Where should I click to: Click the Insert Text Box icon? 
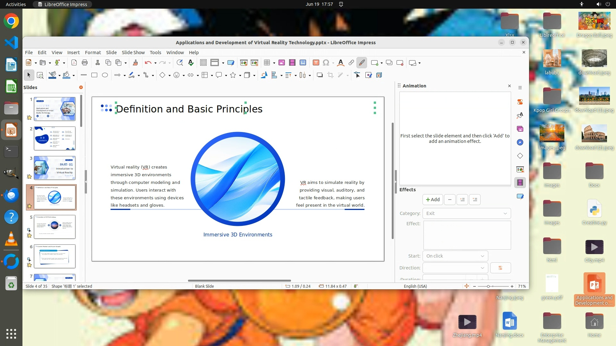point(316,63)
